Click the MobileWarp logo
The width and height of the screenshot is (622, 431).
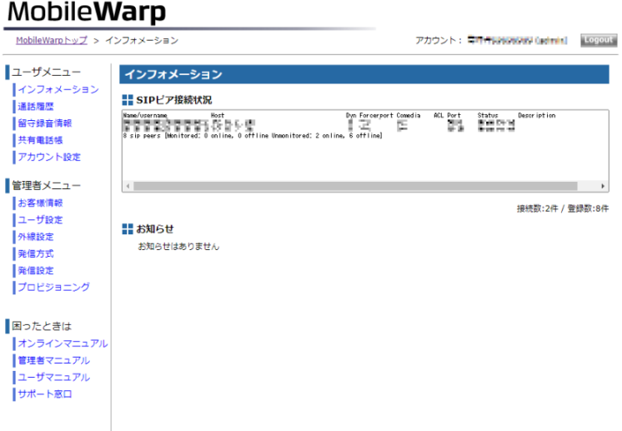click(86, 13)
